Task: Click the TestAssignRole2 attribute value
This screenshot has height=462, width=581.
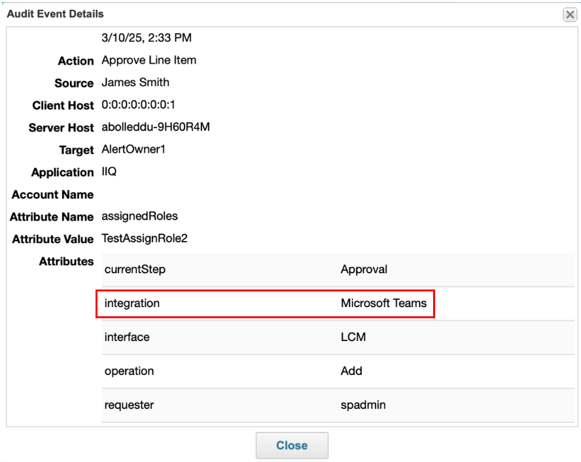Action: [x=145, y=239]
